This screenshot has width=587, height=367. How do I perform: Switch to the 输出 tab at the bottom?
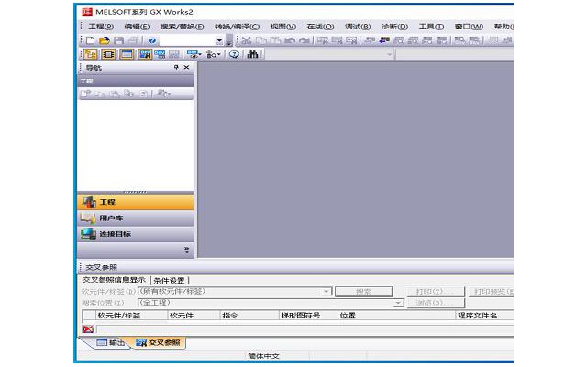coord(111,342)
